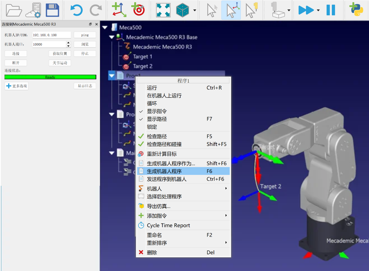Click the ping button
The image size is (369, 271).
(x=85, y=35)
